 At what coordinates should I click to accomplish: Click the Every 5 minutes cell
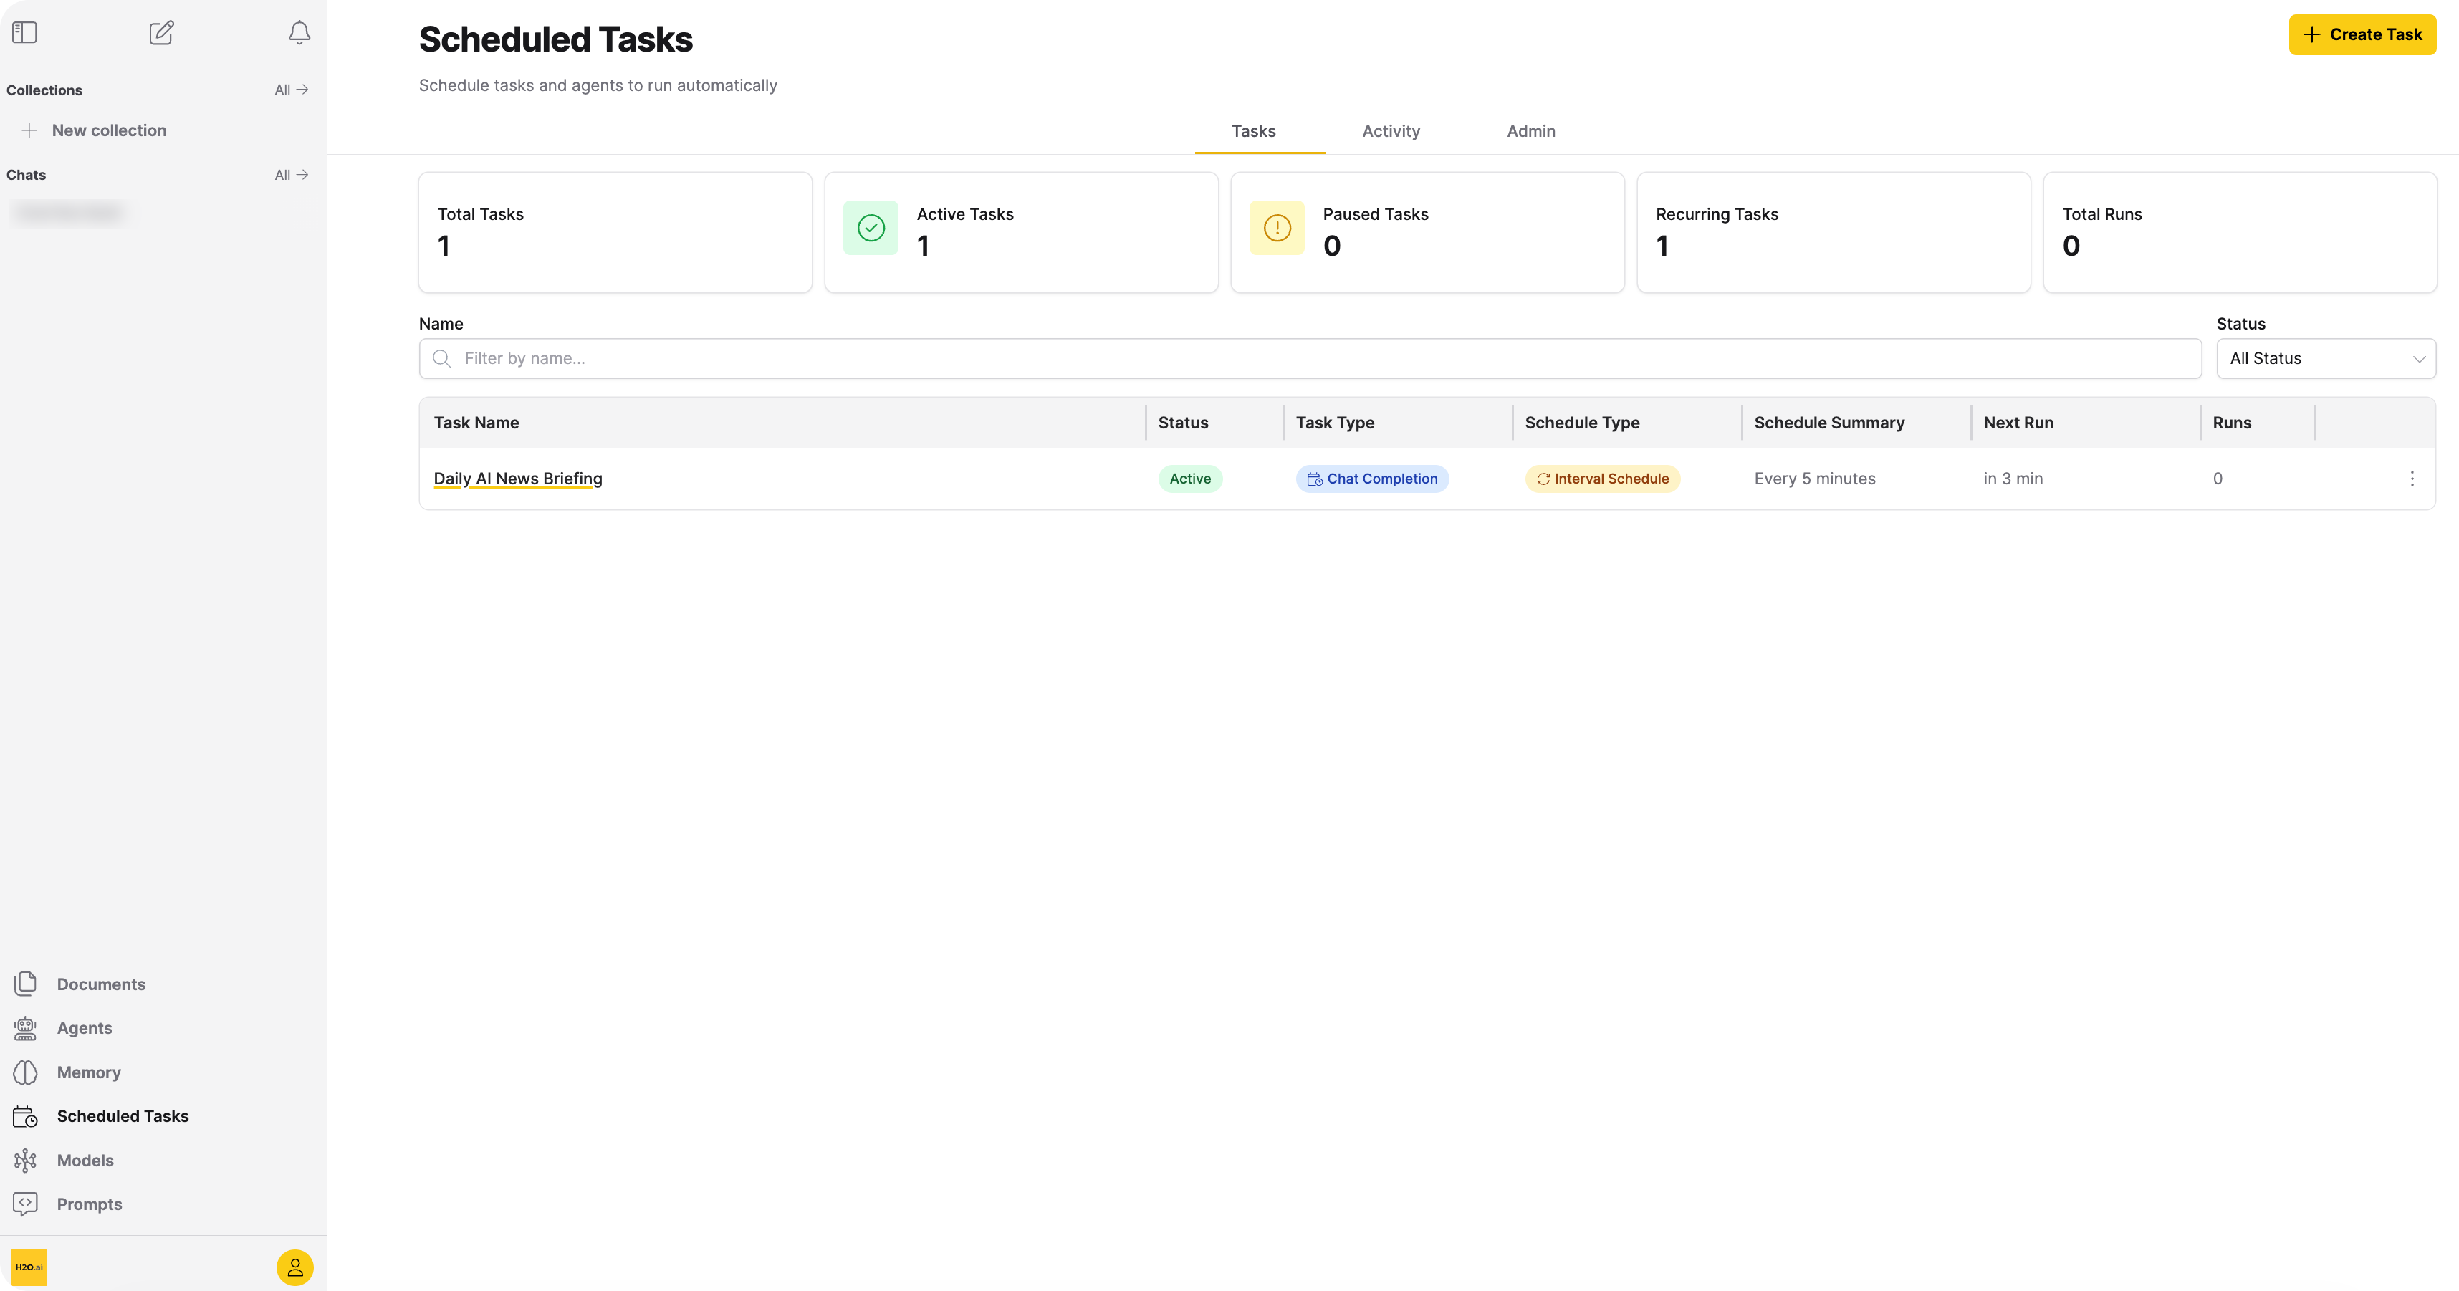(1815, 479)
